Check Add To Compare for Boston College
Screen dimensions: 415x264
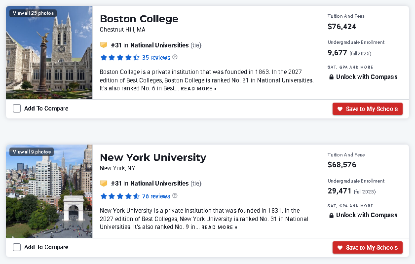[x=17, y=108]
